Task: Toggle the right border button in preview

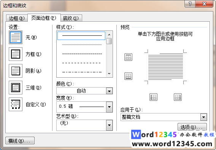Action: [x=178, y=97]
